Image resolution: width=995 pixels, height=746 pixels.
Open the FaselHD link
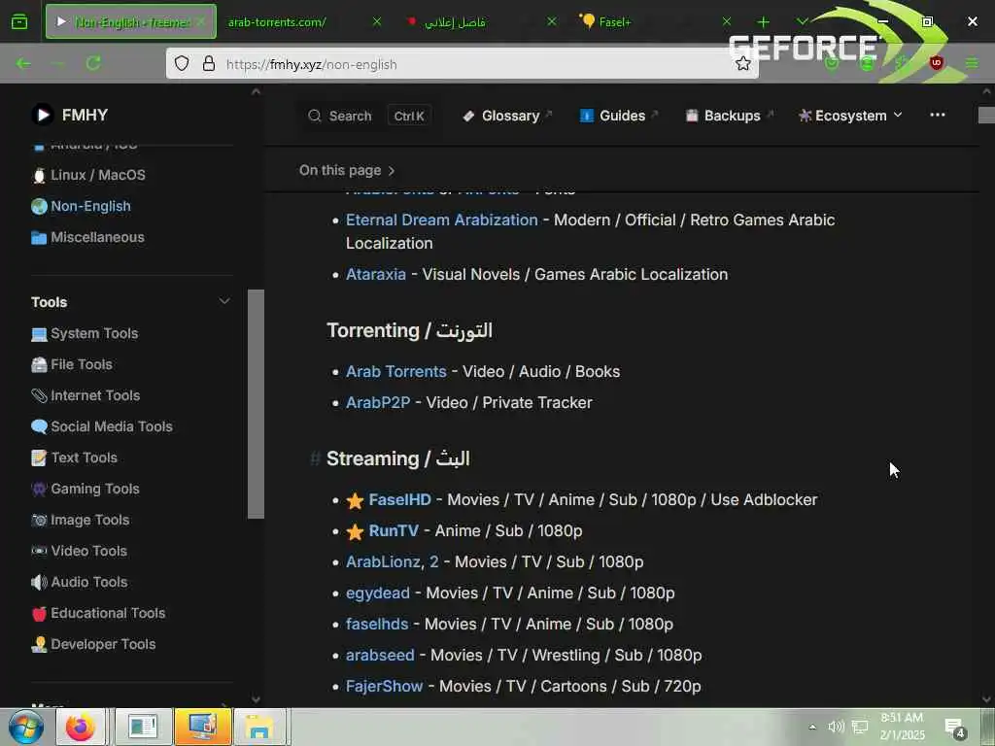399,499
